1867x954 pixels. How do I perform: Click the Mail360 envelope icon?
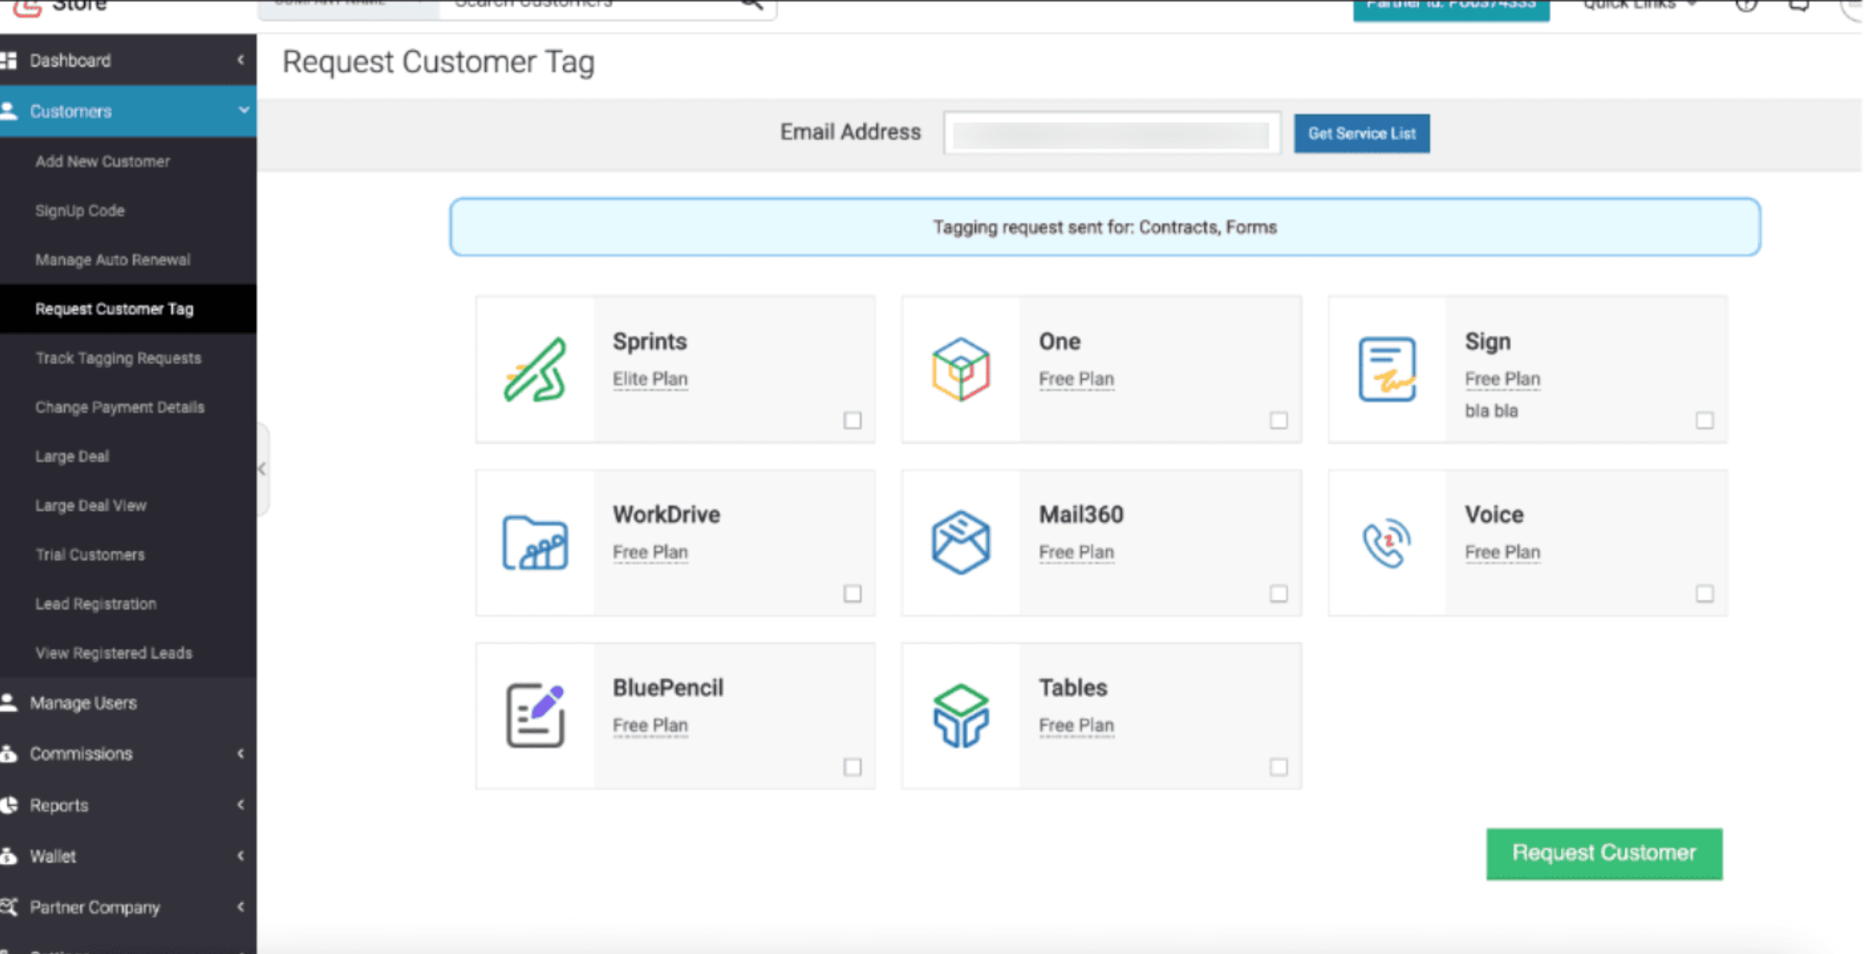tap(961, 543)
